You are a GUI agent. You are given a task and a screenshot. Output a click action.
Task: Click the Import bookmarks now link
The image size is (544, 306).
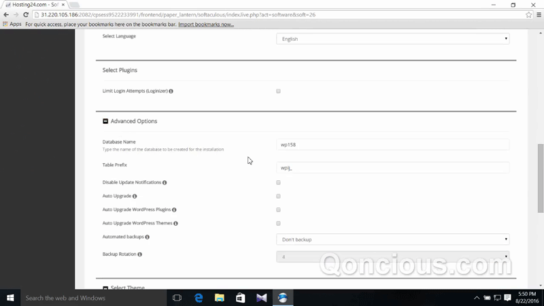206,24
